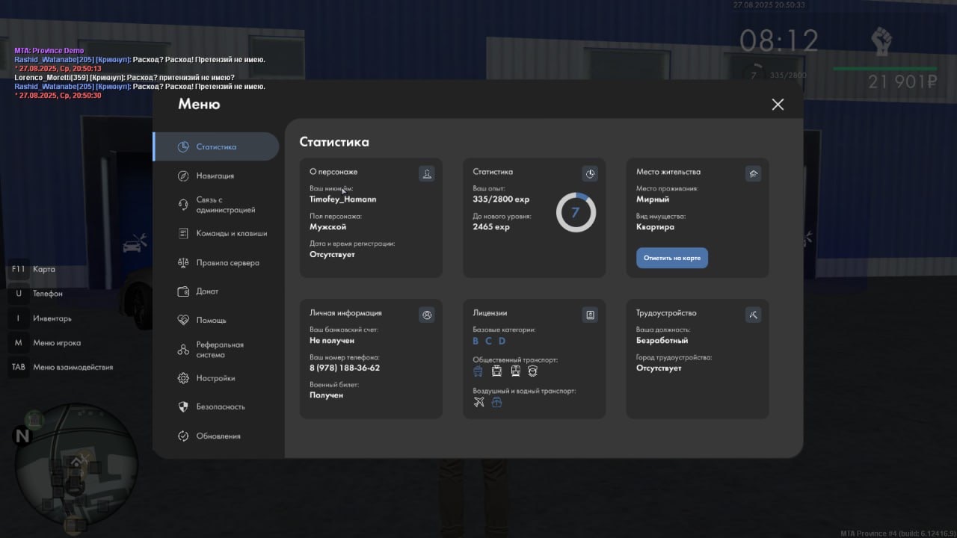
Task: Click the minimap
Action: tap(76, 469)
